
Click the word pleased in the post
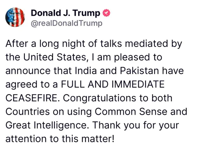pos(132,57)
